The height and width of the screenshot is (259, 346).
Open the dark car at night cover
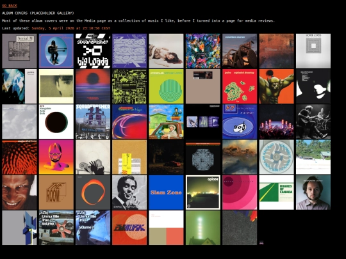pos(166,157)
